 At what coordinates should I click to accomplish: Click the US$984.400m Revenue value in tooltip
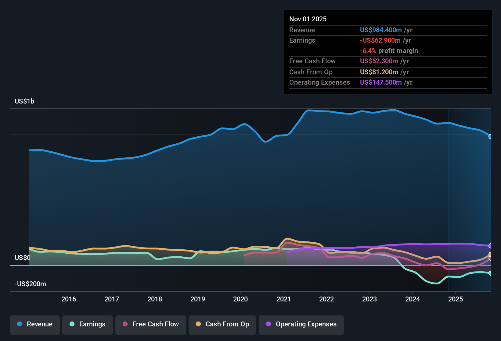pyautogui.click(x=380, y=30)
